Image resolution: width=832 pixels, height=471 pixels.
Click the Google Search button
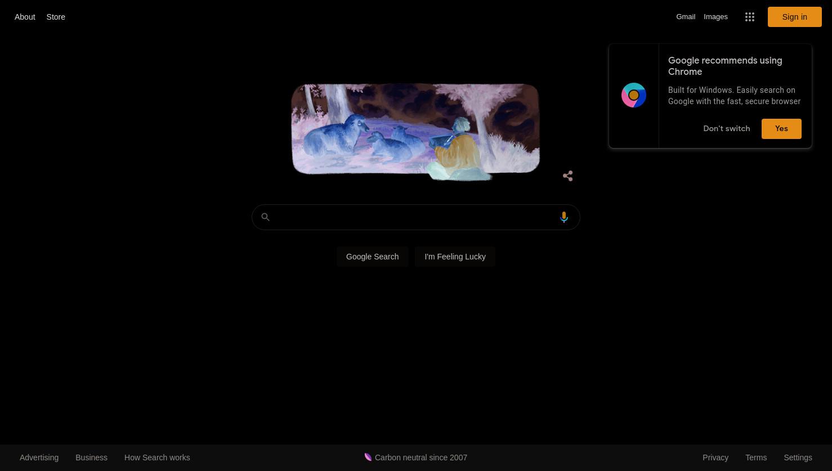372,257
